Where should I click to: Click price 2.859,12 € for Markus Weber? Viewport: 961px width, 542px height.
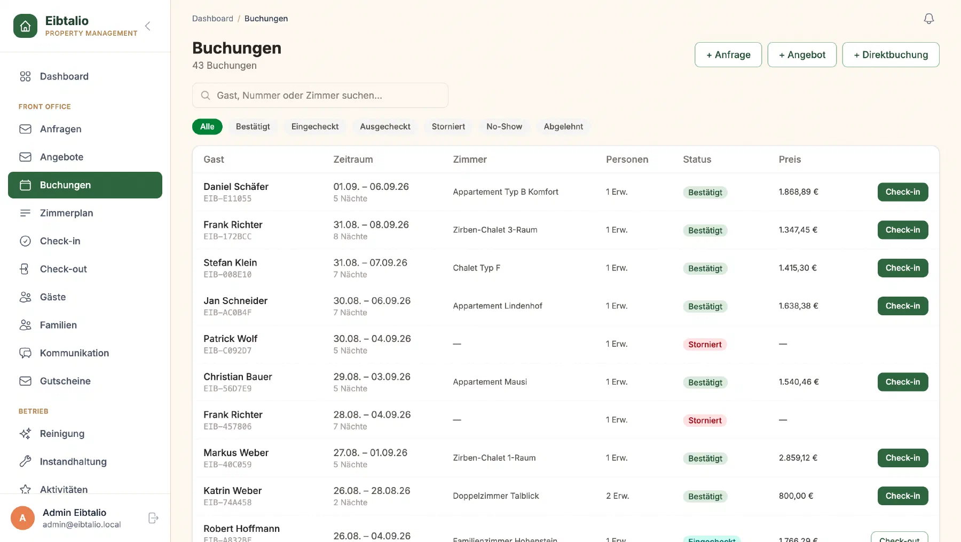[798, 458]
